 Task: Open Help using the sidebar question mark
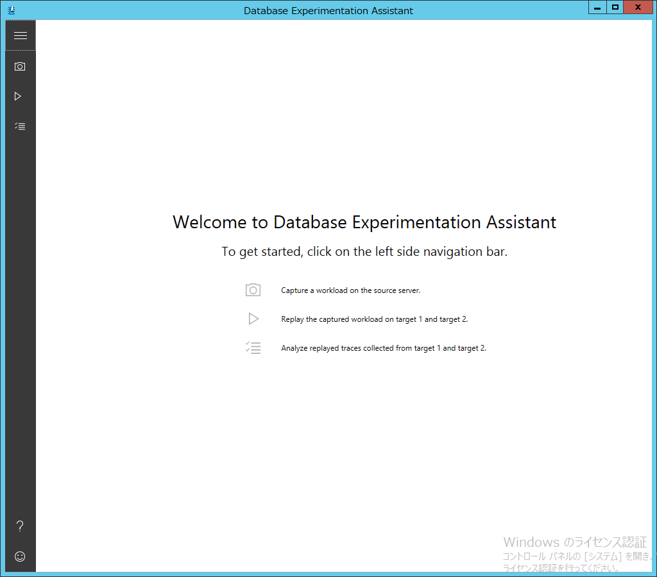coord(20,526)
